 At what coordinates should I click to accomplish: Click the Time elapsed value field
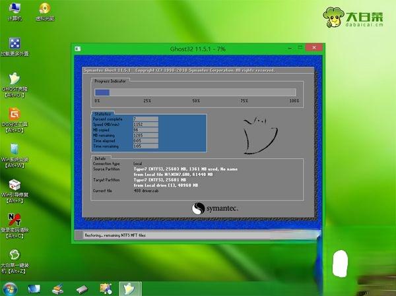coord(146,140)
